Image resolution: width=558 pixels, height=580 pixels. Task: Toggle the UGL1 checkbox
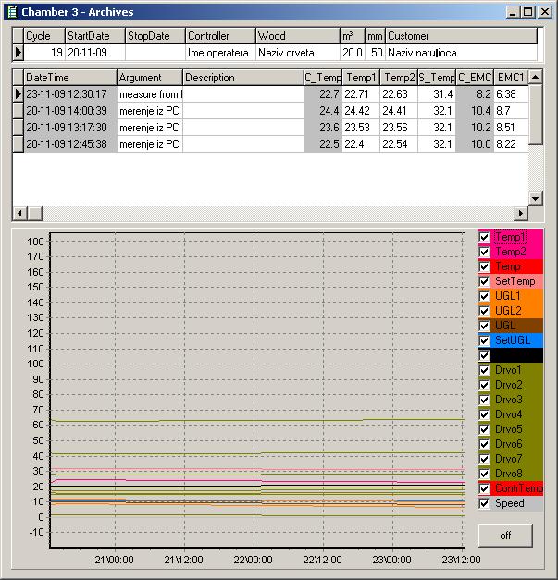pyautogui.click(x=484, y=296)
